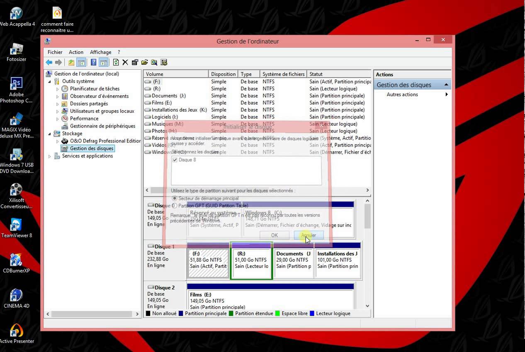
Task: Toggle the console tree pane icon
Action: (x=81, y=62)
